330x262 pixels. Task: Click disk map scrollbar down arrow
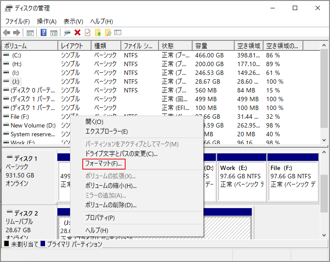coord(324,235)
